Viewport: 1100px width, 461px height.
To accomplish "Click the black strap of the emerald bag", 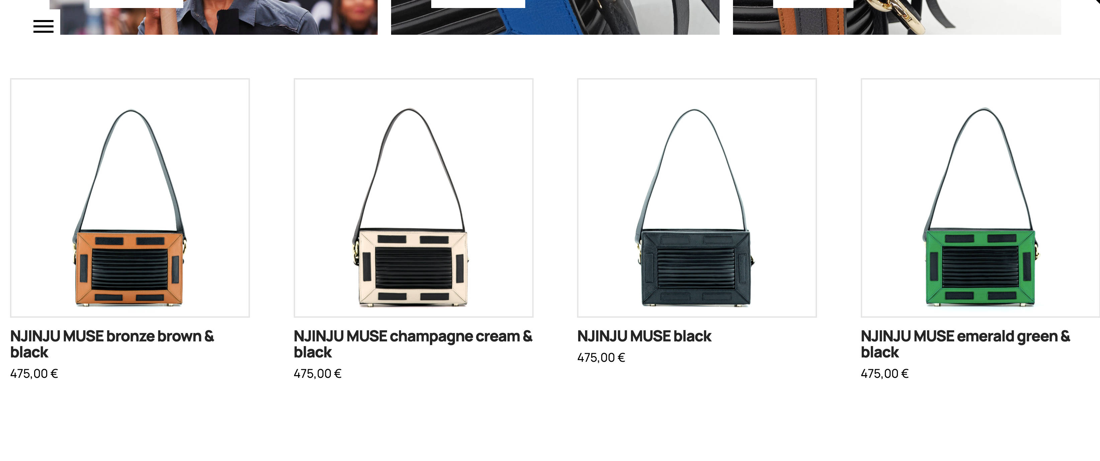I will click(x=1017, y=171).
